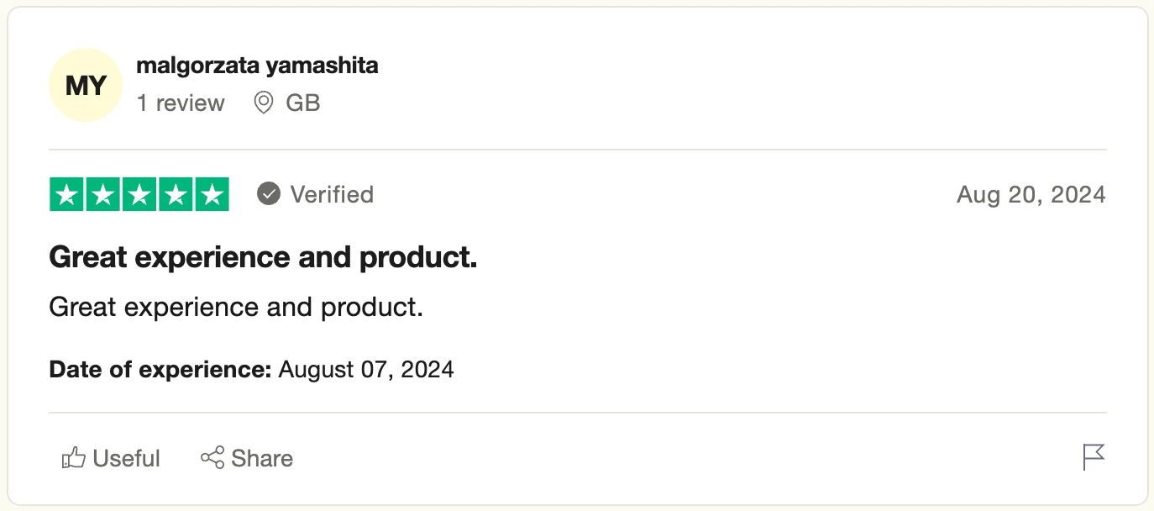This screenshot has width=1154, height=511.
Task: Click the Verified checkmark badge icon
Action: 269,194
